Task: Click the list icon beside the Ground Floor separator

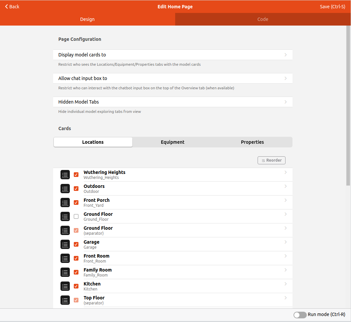Action: tap(65, 230)
